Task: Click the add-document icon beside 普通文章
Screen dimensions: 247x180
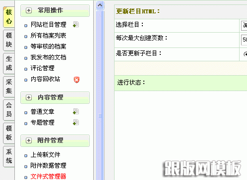Action: pos(76,112)
